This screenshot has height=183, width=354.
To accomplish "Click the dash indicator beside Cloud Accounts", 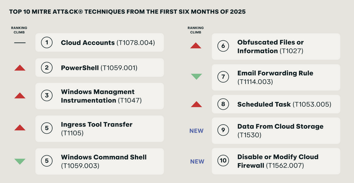I will [20, 42].
